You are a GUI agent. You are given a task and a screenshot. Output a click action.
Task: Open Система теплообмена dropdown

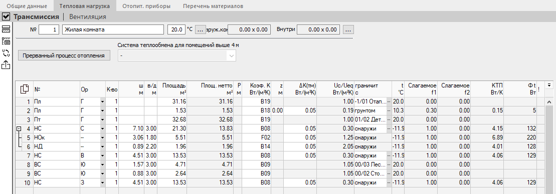232,56
